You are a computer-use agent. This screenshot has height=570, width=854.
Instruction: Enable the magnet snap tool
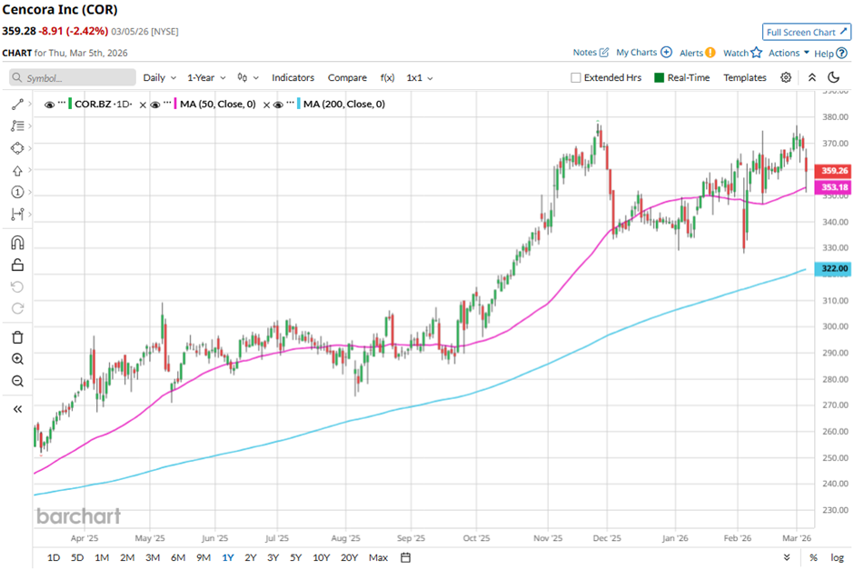pyautogui.click(x=17, y=243)
